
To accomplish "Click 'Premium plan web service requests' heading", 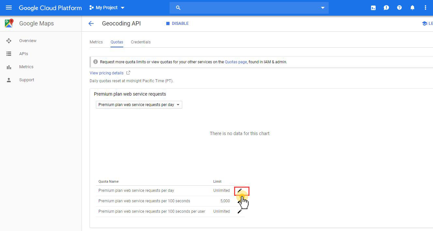I will point(130,94).
